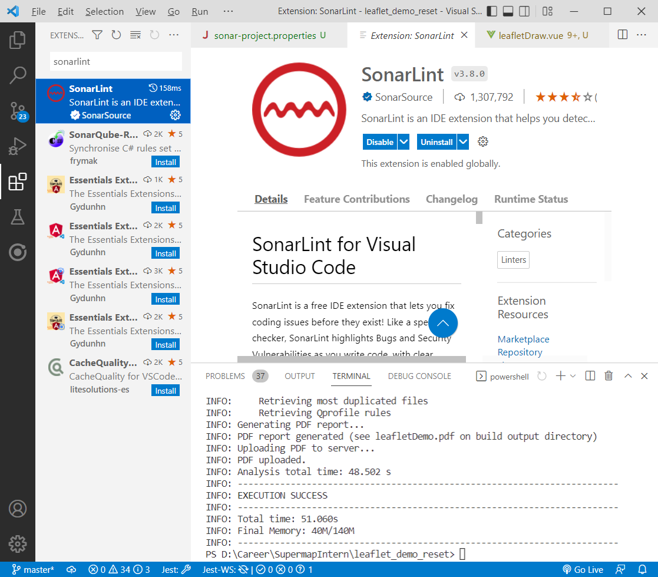Toggle Jest runner in status bar
This screenshot has height=577, width=658.
pyautogui.click(x=176, y=569)
